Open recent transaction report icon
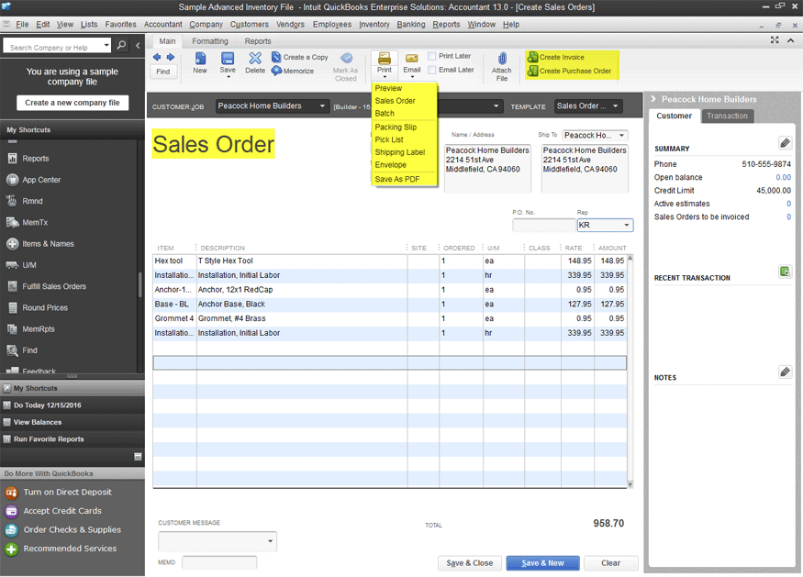The height and width of the screenshot is (577, 803). [785, 272]
